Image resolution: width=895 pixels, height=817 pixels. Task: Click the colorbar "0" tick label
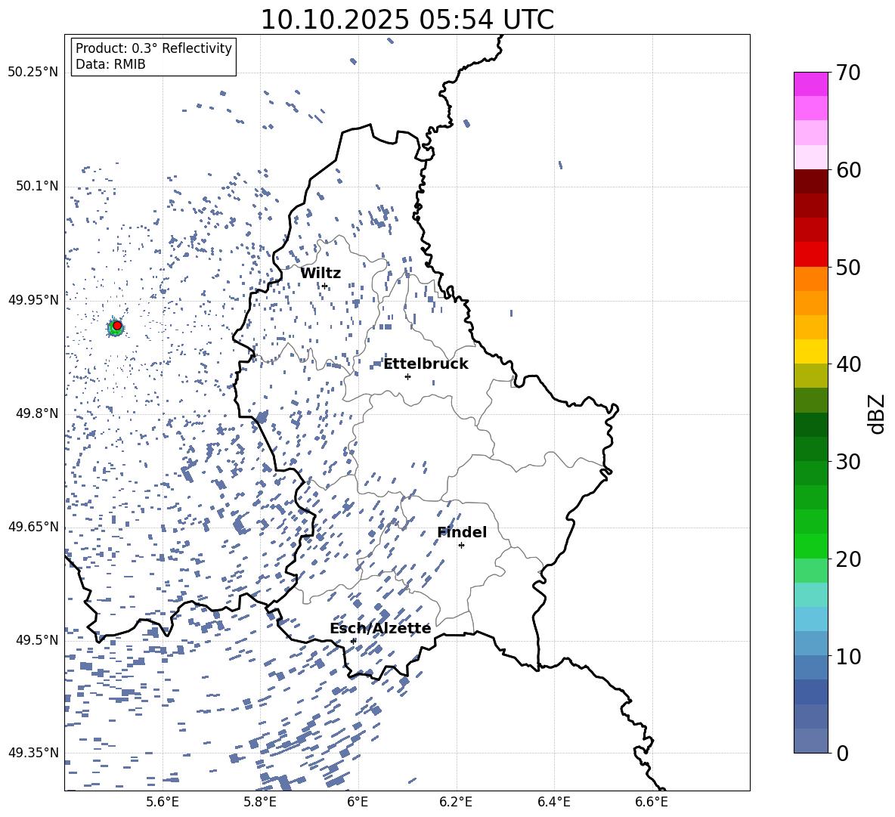click(x=842, y=753)
